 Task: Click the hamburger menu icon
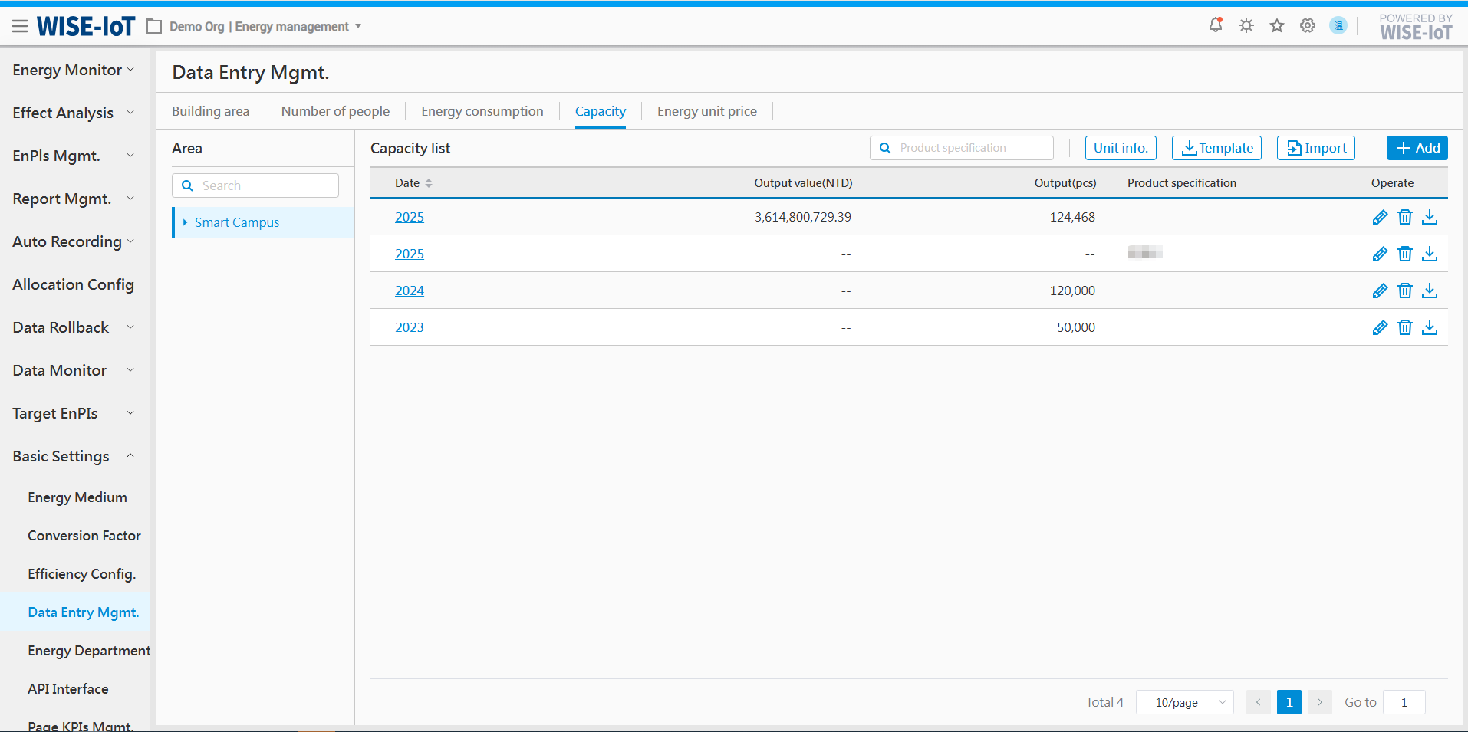pos(20,27)
